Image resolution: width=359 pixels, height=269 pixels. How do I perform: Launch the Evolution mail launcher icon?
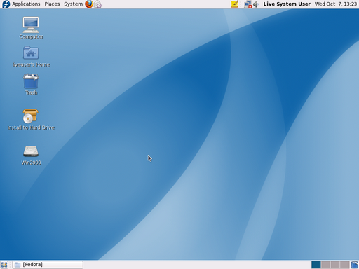point(97,4)
